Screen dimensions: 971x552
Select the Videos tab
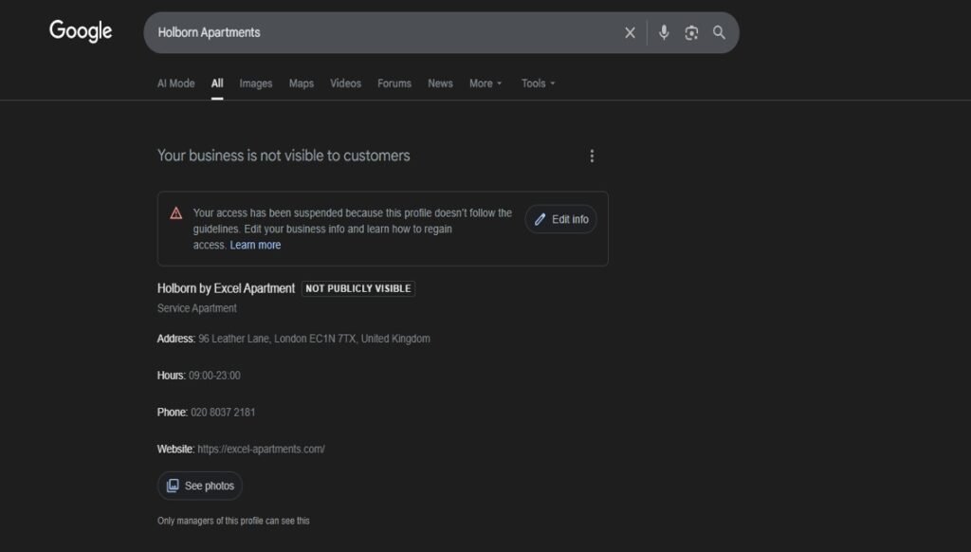pyautogui.click(x=345, y=83)
